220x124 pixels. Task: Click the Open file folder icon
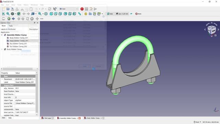[x=8, y=9]
